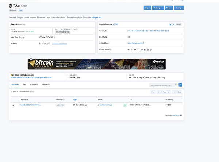Open the Reddit-style circular social icon
Viewport: 219px width, 162px height.
[x=142, y=50]
